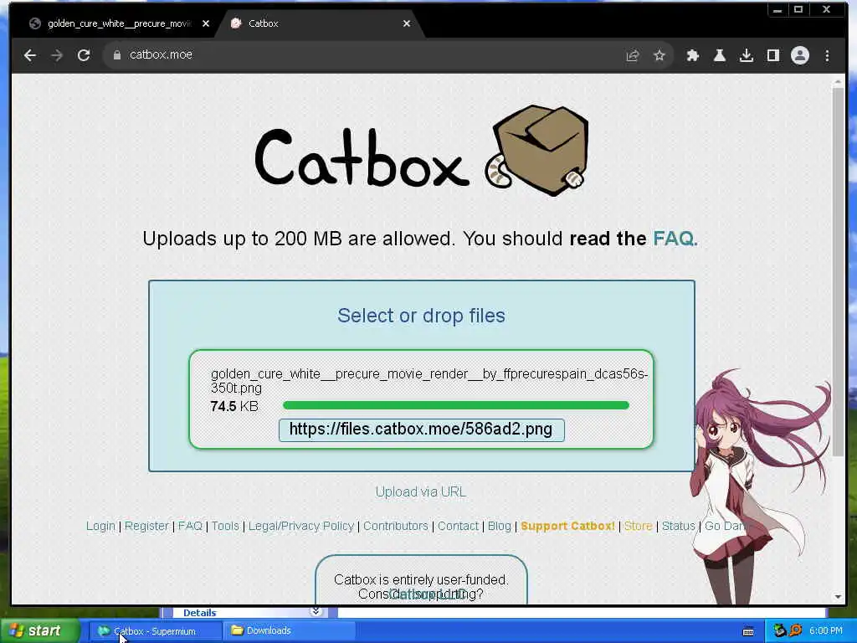857x643 pixels.
Task: Click the Go Dark footer link
Action: [x=725, y=526]
